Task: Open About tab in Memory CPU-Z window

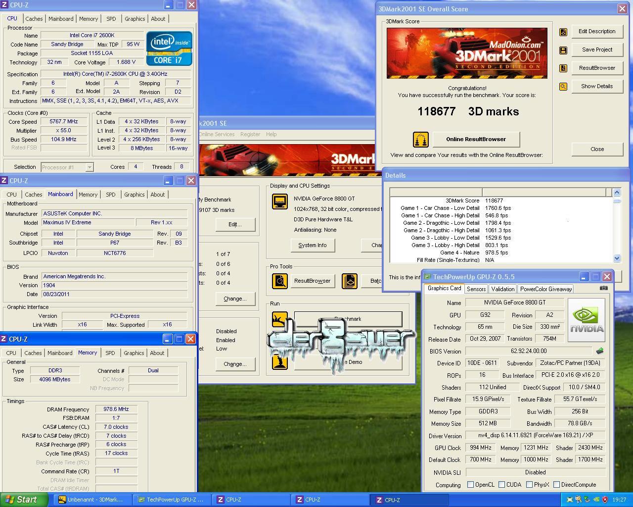Action: click(157, 353)
